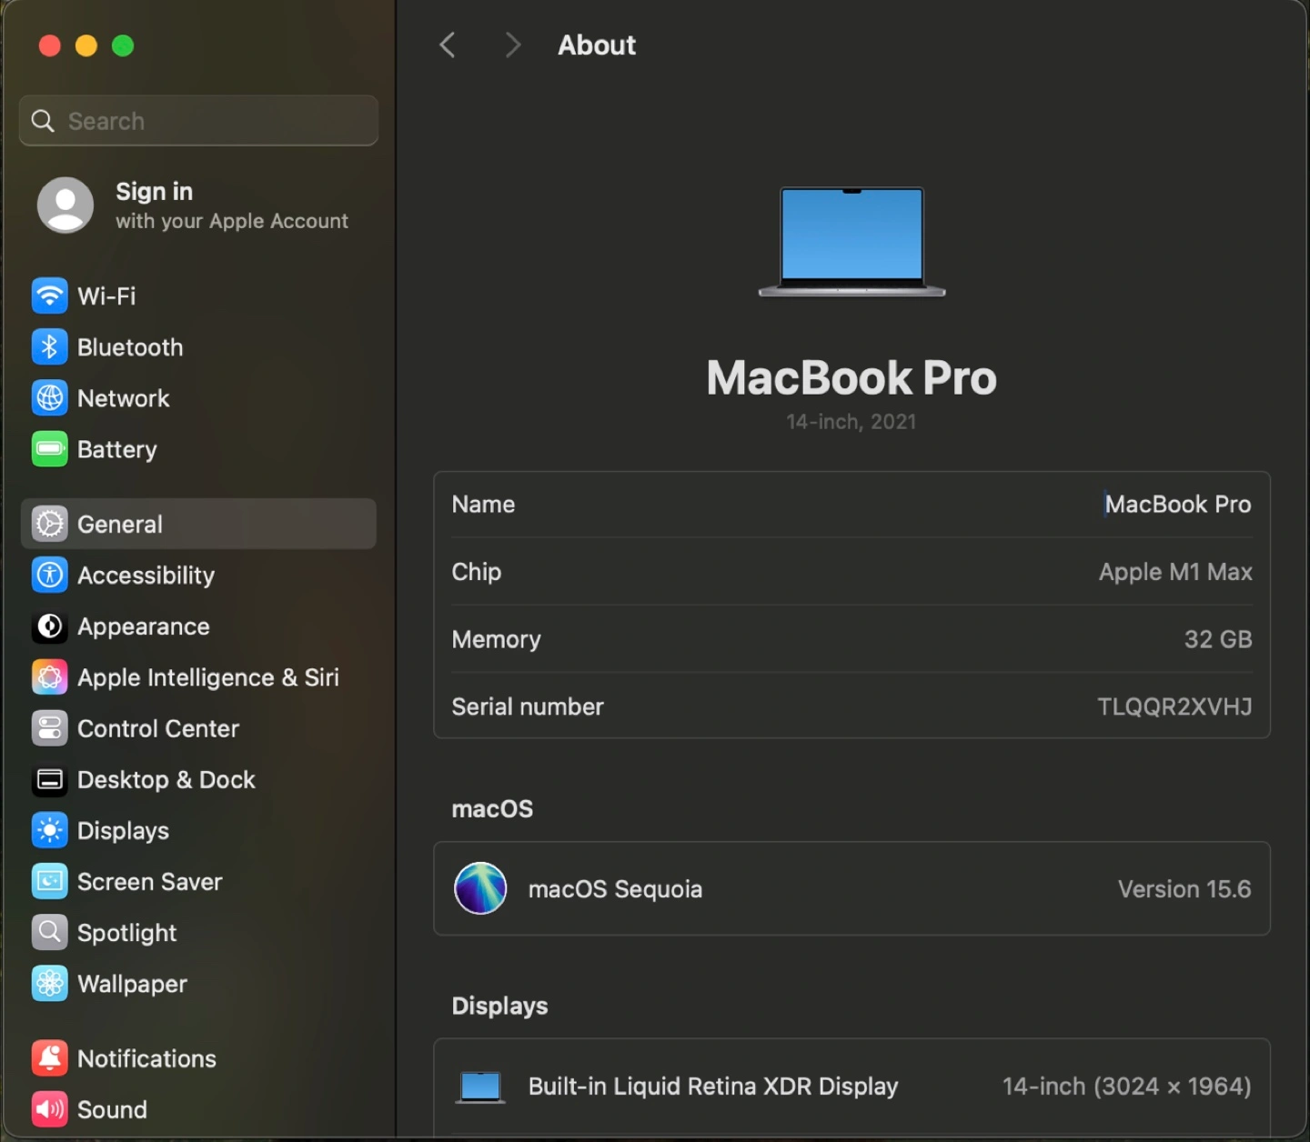This screenshot has width=1310, height=1142.
Task: Click the Bluetooth icon in sidebar
Action: coord(49,346)
